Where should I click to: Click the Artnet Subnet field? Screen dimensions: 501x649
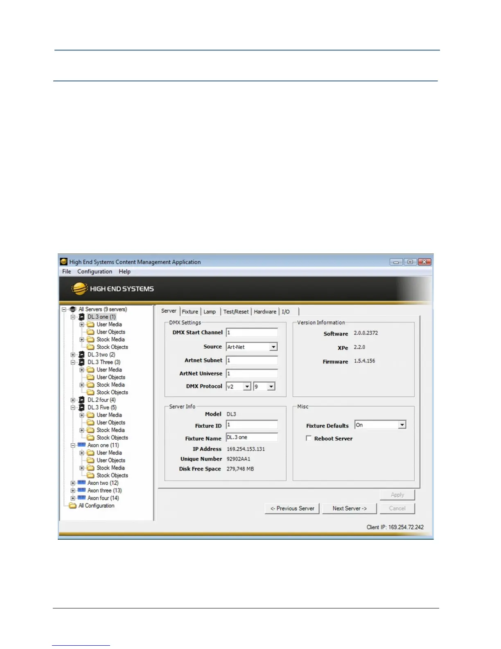(x=252, y=361)
